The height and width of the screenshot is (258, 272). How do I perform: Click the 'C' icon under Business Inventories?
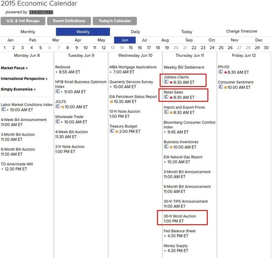pos(166,147)
